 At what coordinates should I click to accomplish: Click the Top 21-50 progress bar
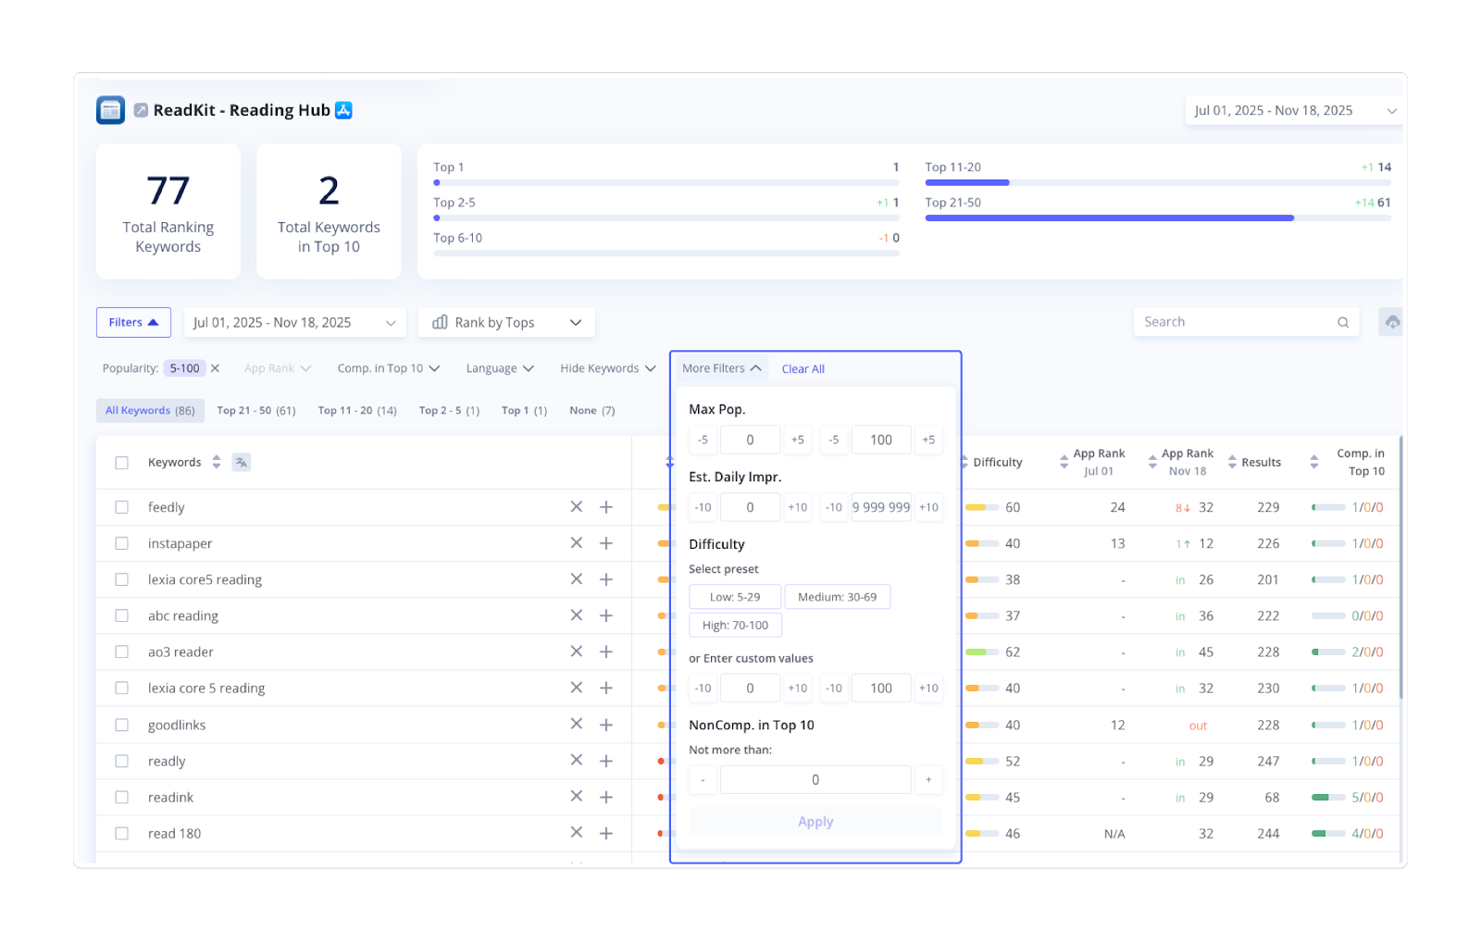pos(1158,218)
